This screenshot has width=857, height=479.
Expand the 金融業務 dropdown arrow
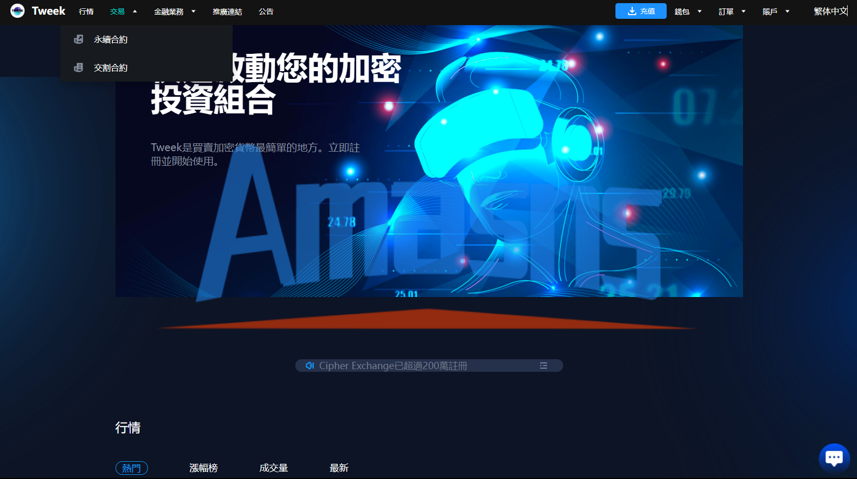tap(193, 12)
